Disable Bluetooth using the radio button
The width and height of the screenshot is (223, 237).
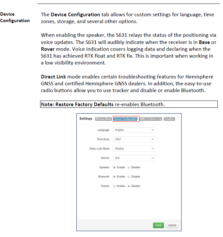129,177
